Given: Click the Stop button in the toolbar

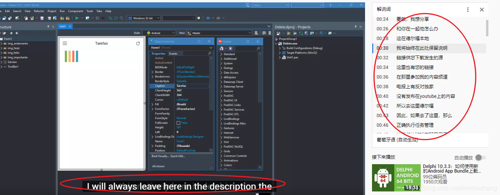Looking at the screenshot, I should (103, 18).
